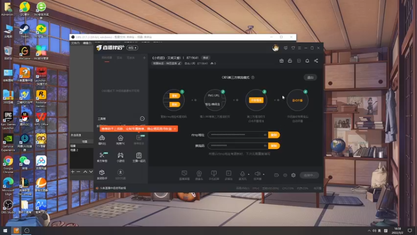The image size is (417, 235).
Task: Click the unlock padlock icon
Action: pos(290,61)
